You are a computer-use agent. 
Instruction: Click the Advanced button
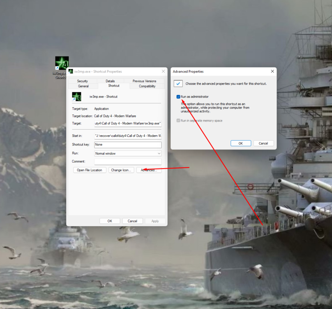coord(149,169)
